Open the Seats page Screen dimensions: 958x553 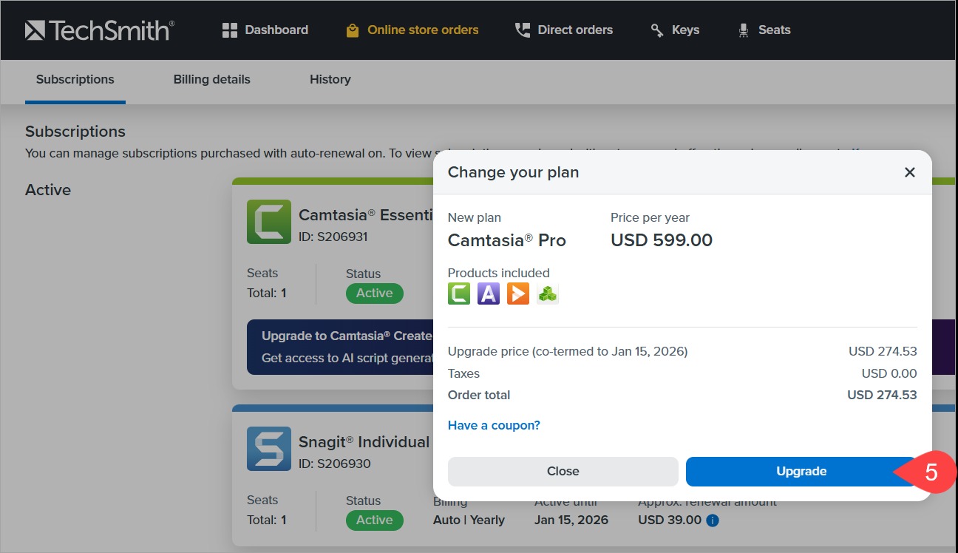pos(764,30)
